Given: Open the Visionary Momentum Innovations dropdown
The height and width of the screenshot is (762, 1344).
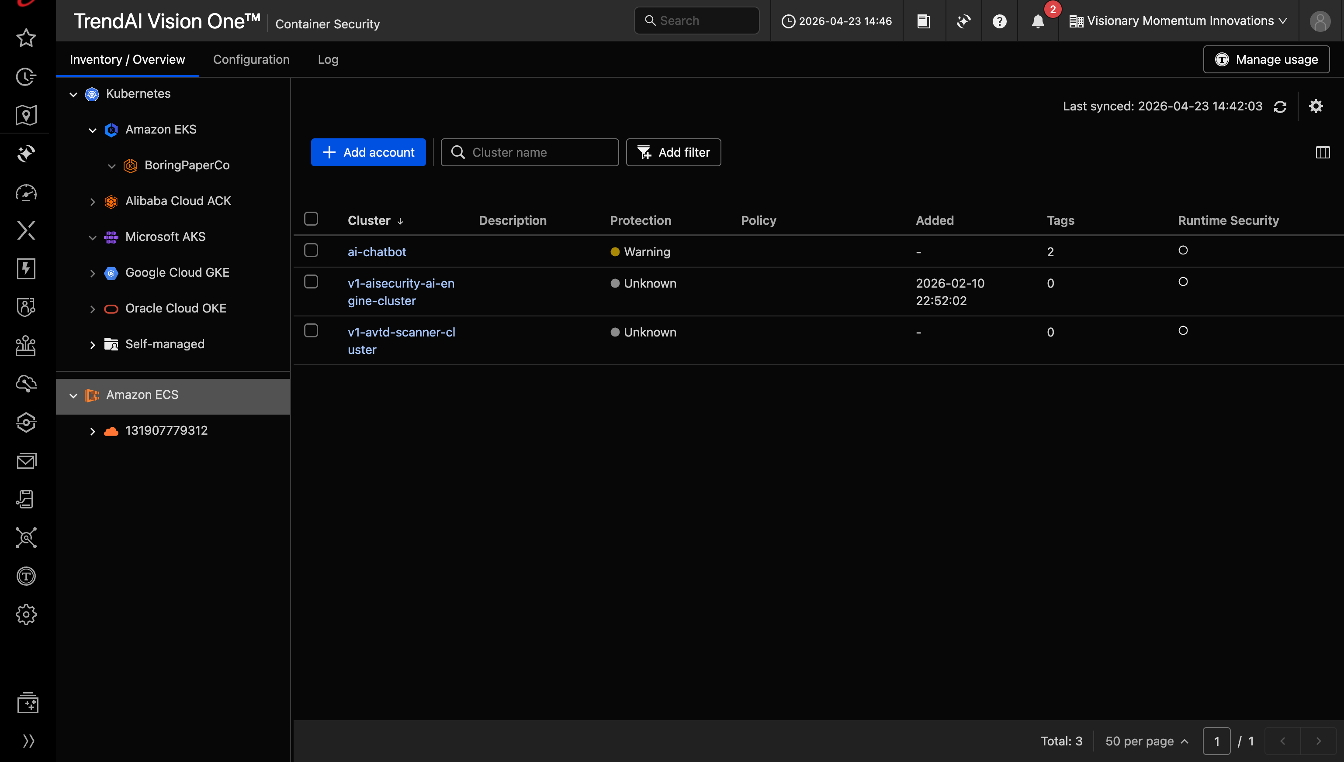Looking at the screenshot, I should [x=1178, y=21].
